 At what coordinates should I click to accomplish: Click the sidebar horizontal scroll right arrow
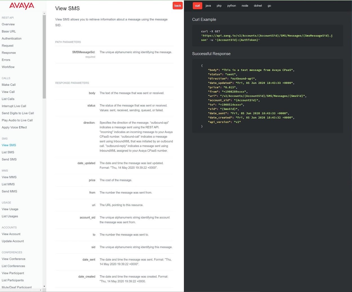pos(41,290)
